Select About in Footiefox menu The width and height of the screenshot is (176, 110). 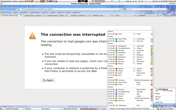click(157, 99)
